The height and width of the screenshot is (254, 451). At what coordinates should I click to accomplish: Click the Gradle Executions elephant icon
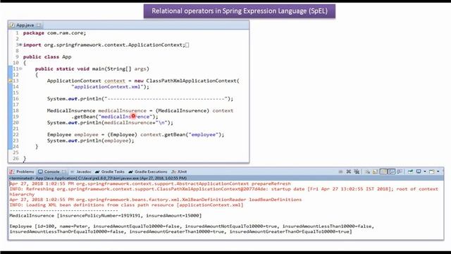click(x=131, y=171)
